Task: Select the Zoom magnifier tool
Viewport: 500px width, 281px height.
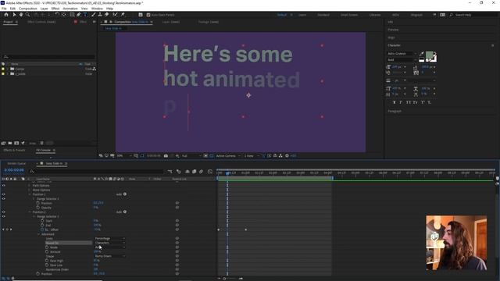Action: (x=28, y=15)
